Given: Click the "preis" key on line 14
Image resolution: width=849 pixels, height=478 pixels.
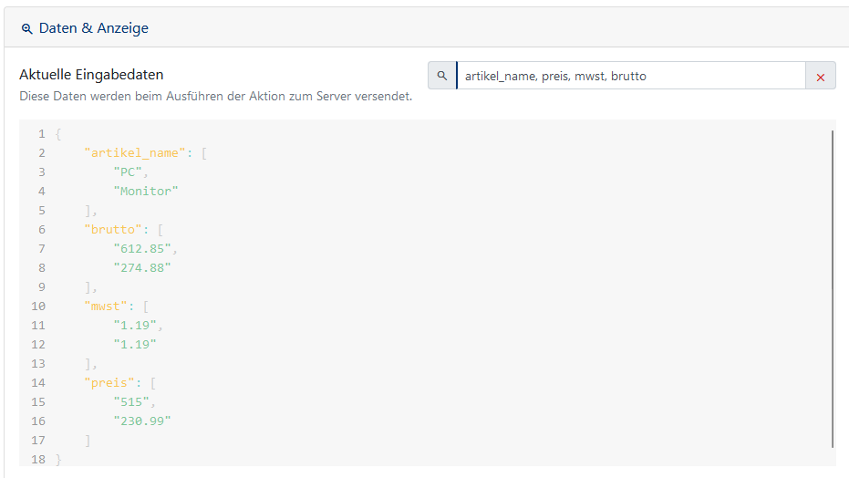Looking at the screenshot, I should pos(109,383).
